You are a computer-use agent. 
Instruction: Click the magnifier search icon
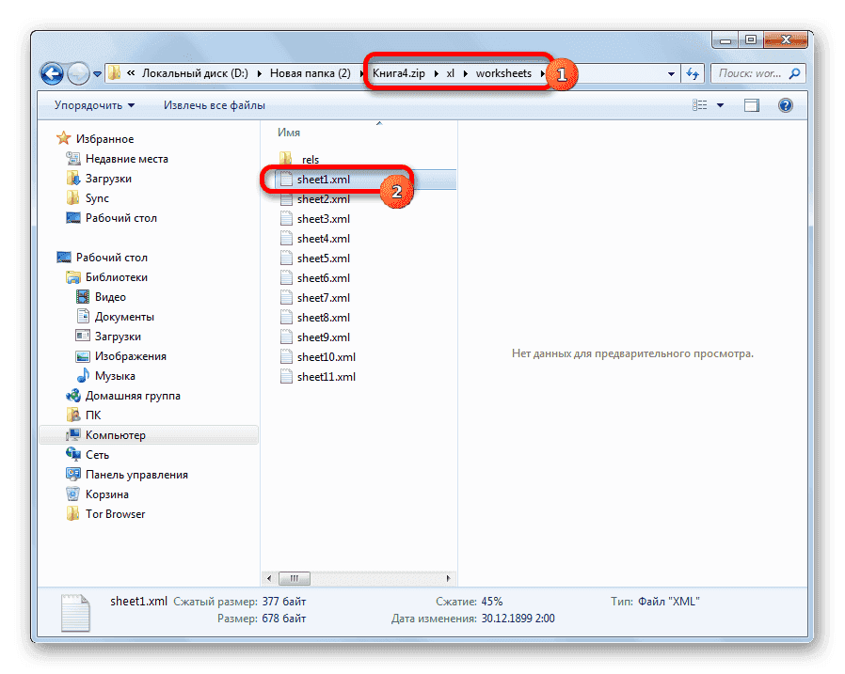tap(795, 73)
